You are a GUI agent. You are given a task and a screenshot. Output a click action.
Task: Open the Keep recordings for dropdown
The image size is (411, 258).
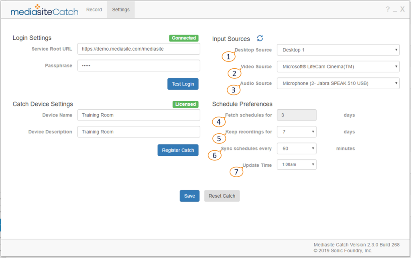pos(297,132)
